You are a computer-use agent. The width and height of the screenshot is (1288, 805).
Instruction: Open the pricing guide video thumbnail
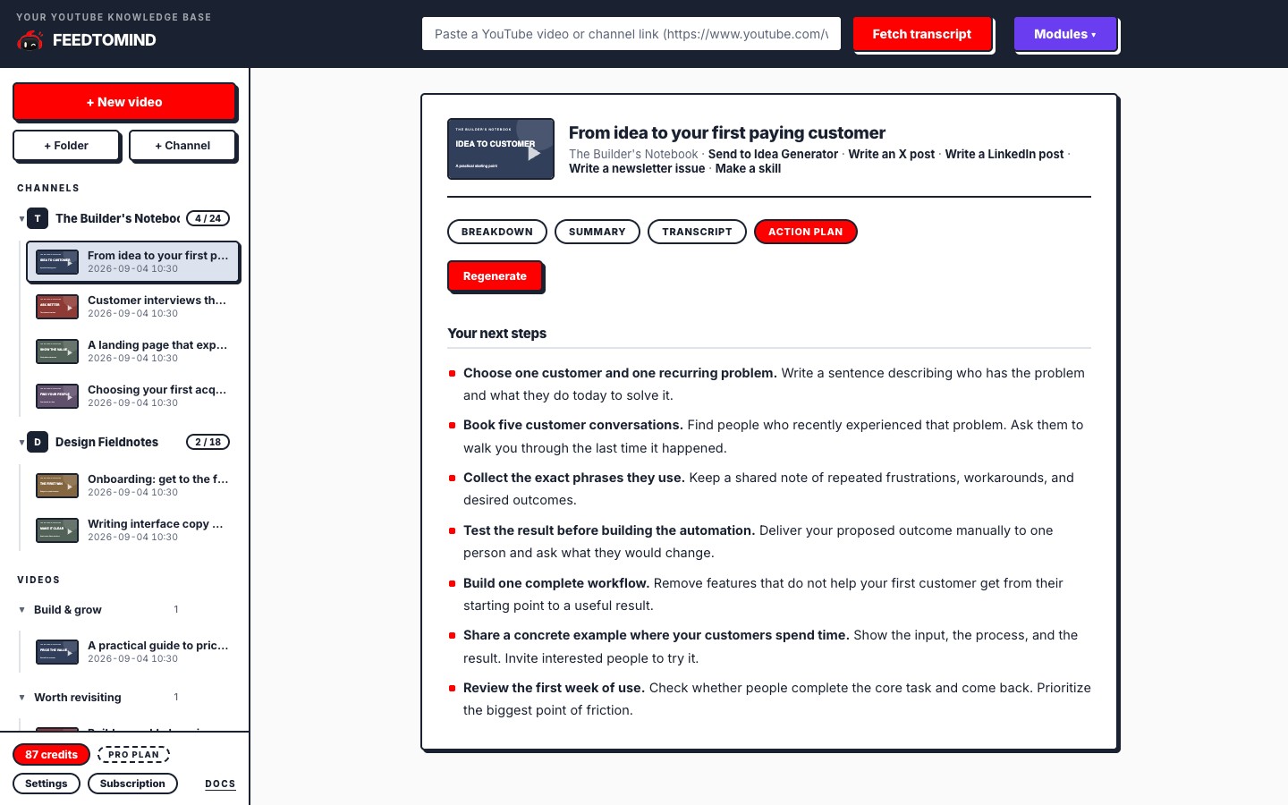[57, 652]
